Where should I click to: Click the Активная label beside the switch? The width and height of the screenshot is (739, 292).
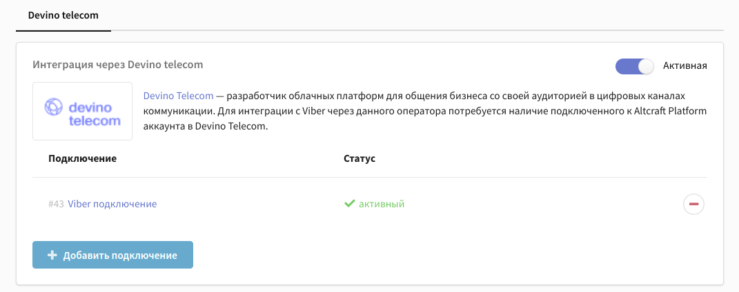tap(684, 66)
